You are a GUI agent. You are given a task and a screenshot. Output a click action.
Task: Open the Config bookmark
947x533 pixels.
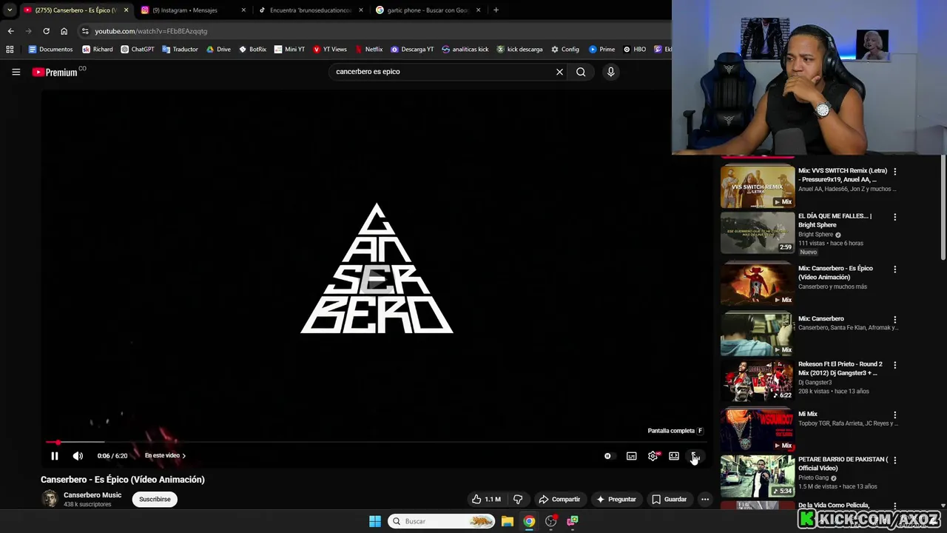565,50
